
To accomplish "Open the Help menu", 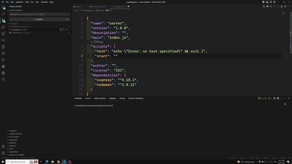I will pyautogui.click(x=52, y=2).
